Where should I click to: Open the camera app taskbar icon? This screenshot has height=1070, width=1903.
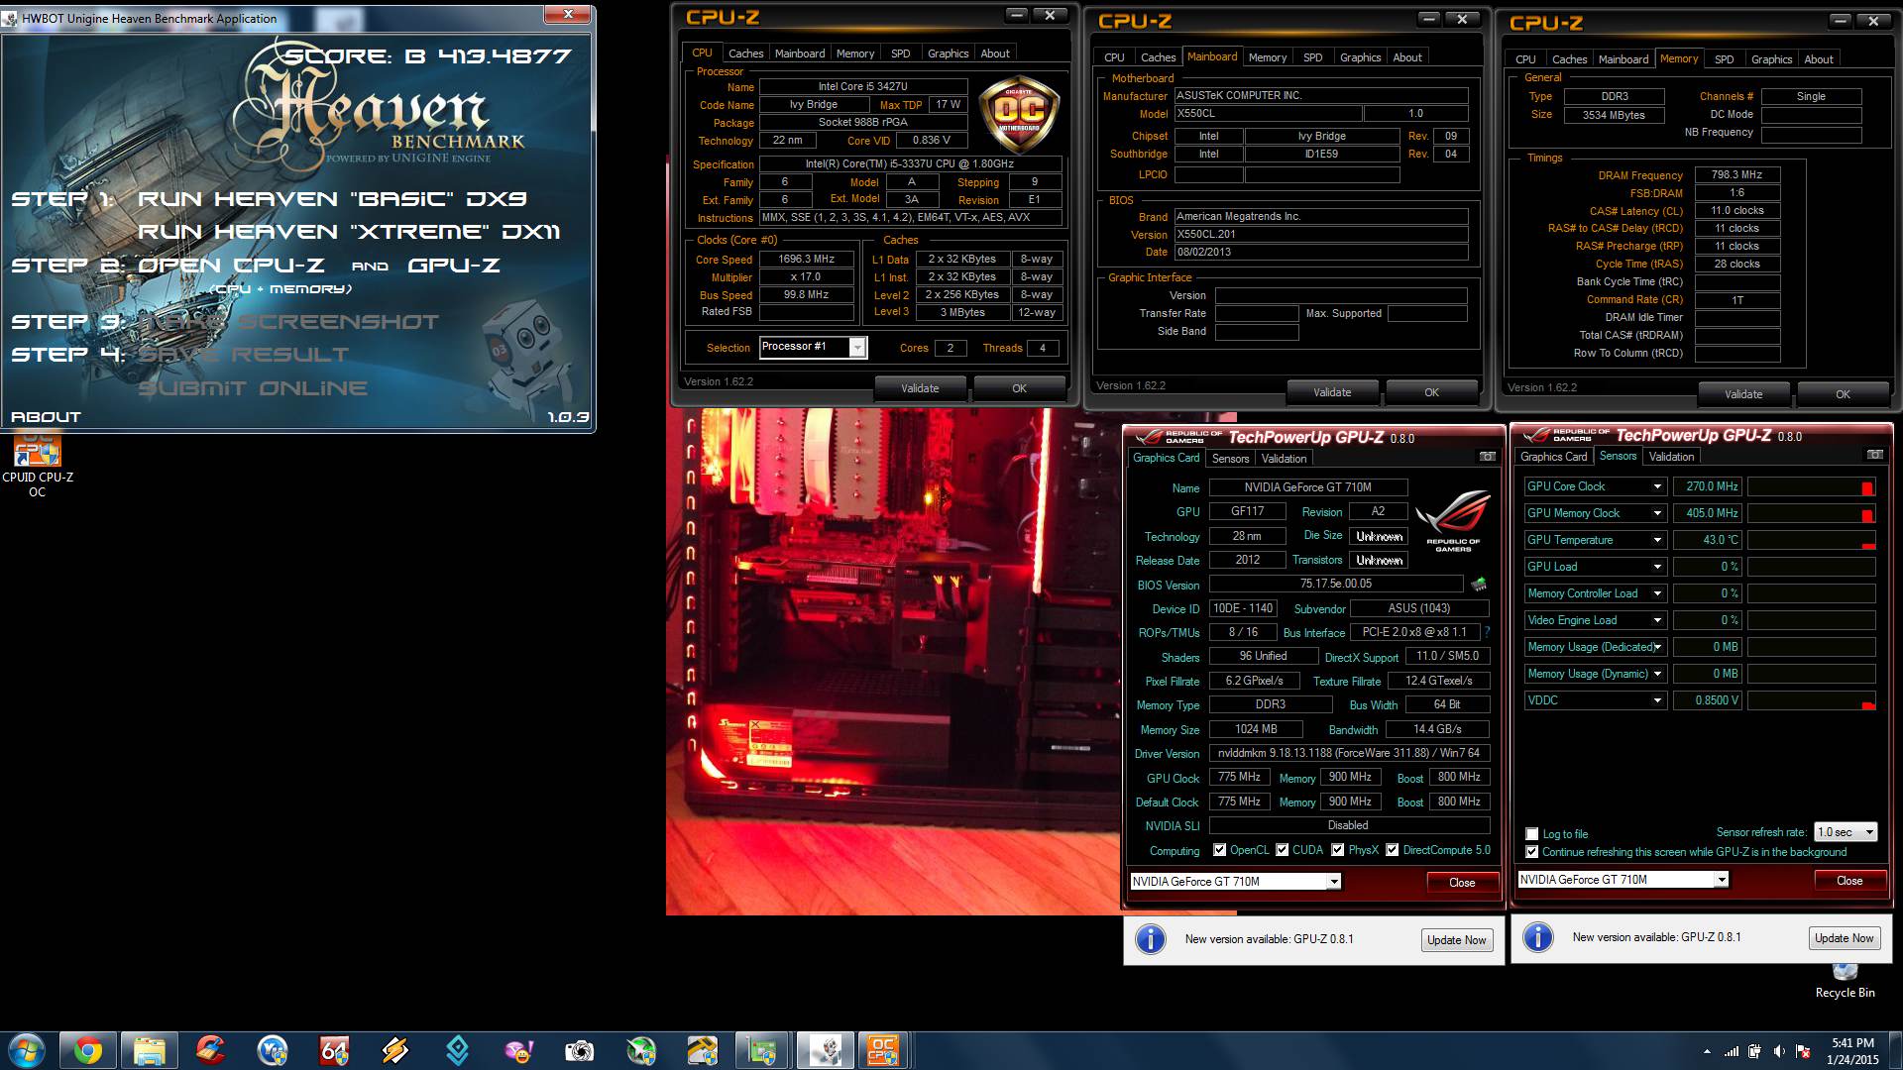(x=580, y=1050)
